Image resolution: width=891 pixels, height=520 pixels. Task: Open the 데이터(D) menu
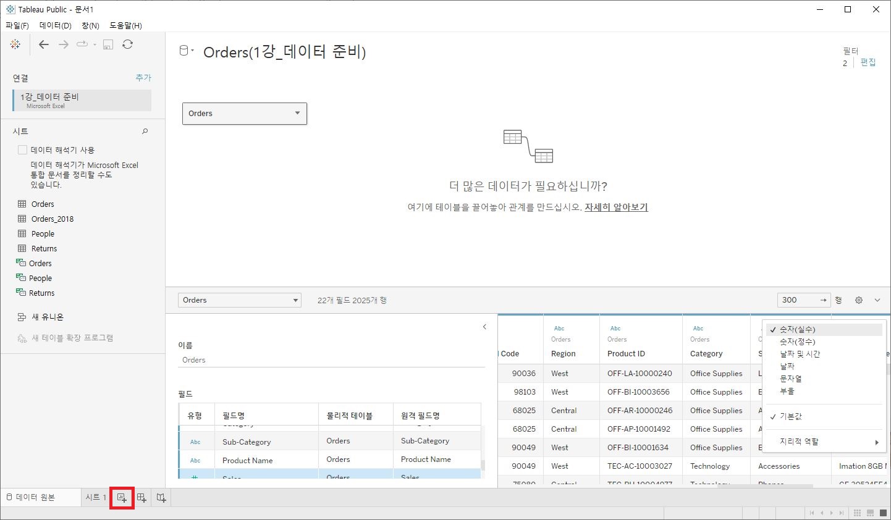pyautogui.click(x=56, y=25)
